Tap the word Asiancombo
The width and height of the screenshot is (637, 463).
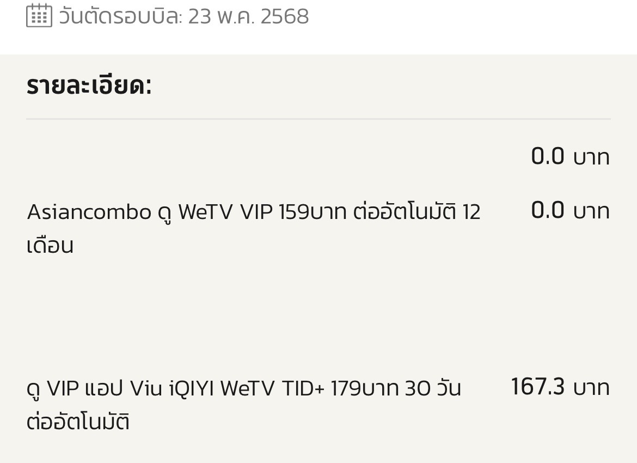(89, 212)
